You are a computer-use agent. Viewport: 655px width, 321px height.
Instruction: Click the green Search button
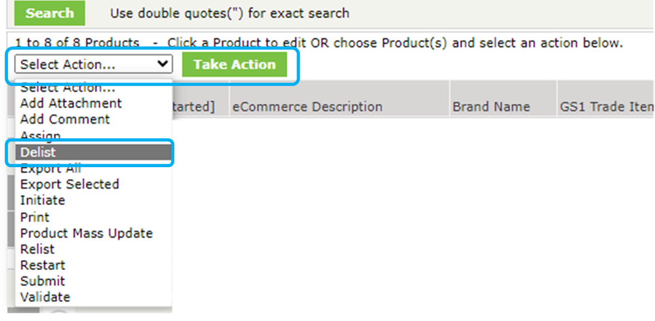pos(49,13)
